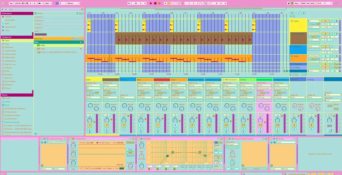Collapse the bass track in arrangement
The height and width of the screenshot is (175, 342).
292,56
